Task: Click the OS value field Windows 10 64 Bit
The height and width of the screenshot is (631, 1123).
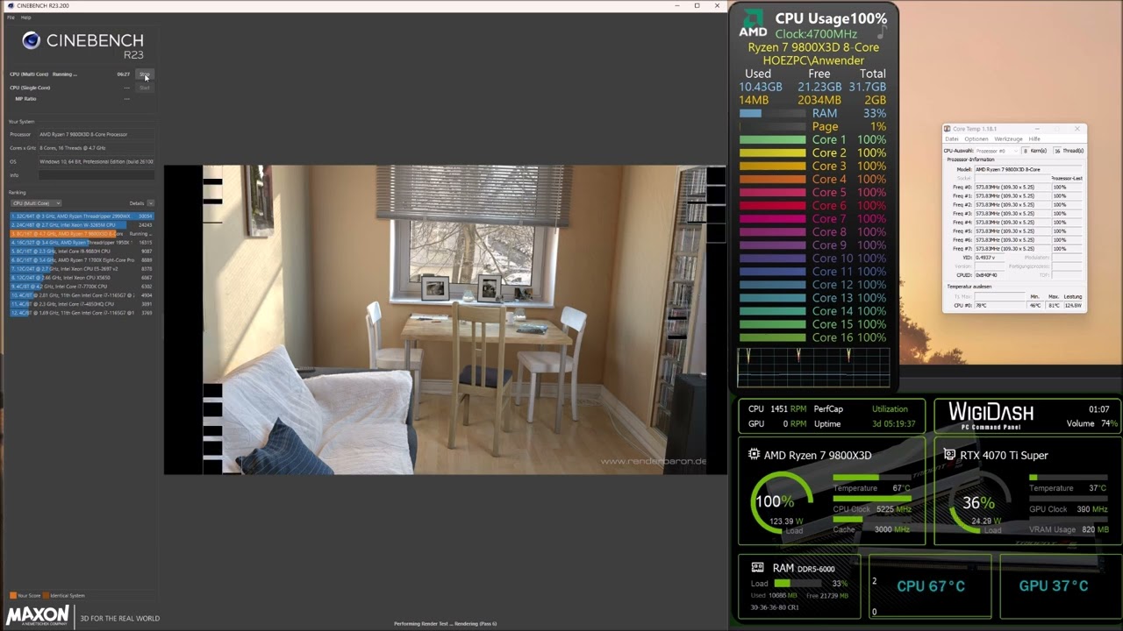Action: click(97, 161)
